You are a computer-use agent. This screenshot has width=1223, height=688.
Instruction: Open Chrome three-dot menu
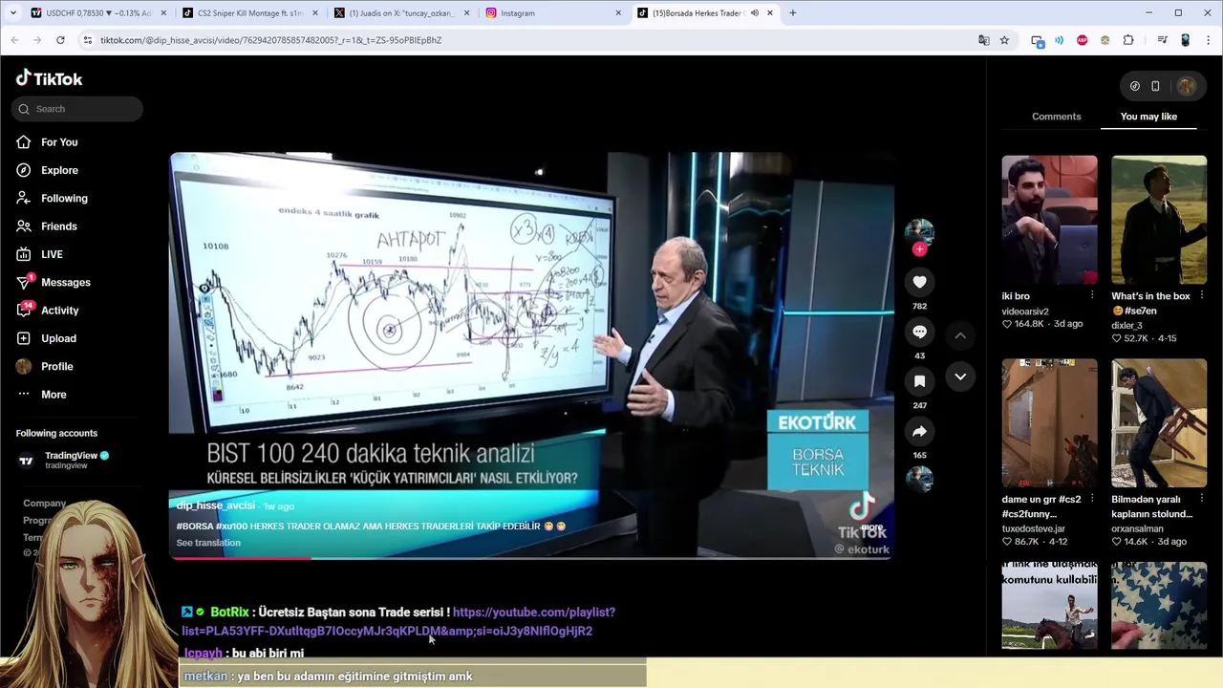[1209, 40]
